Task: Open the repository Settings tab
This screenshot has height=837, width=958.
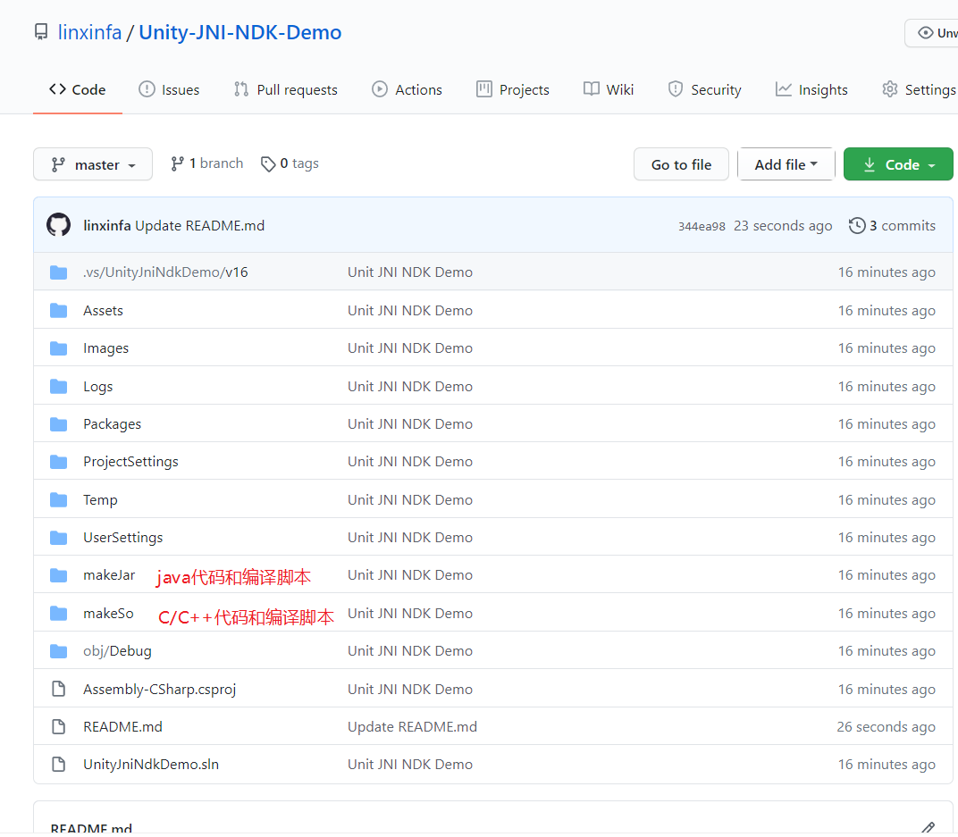Action: click(x=919, y=89)
